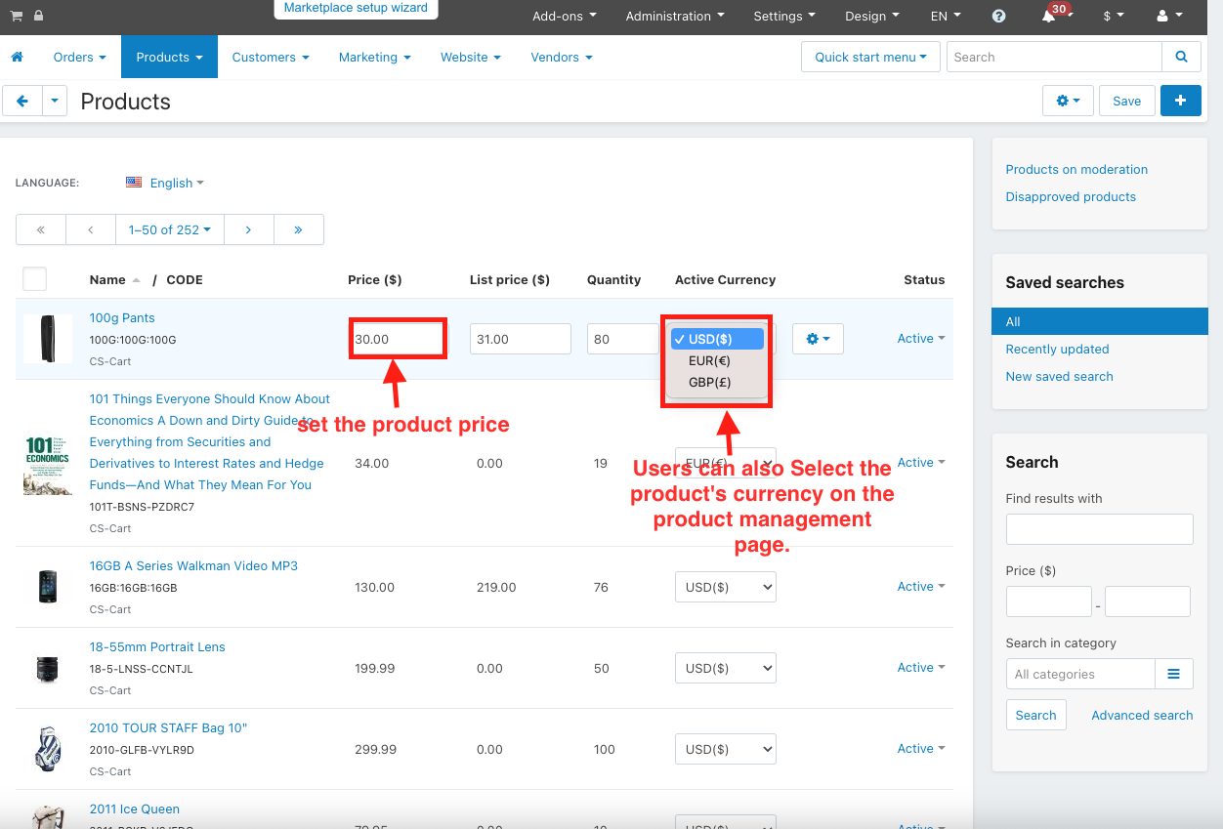Click the Save button
This screenshot has width=1223, height=829.
(x=1127, y=101)
